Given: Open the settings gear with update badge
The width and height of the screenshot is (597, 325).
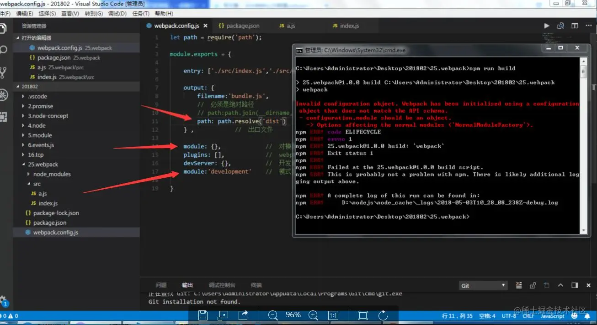Looking at the screenshot, I should 3,300.
